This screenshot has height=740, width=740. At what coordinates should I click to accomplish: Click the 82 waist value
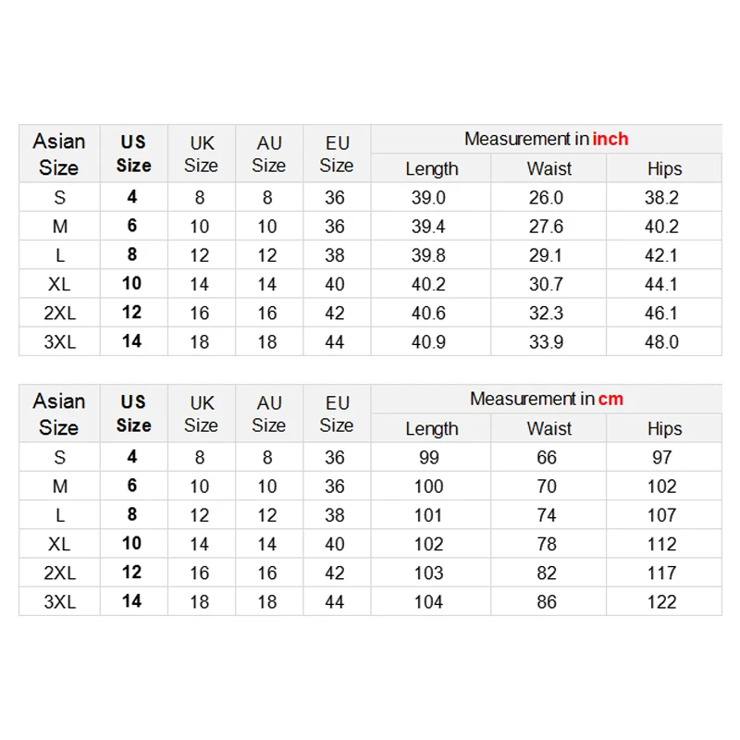click(547, 573)
